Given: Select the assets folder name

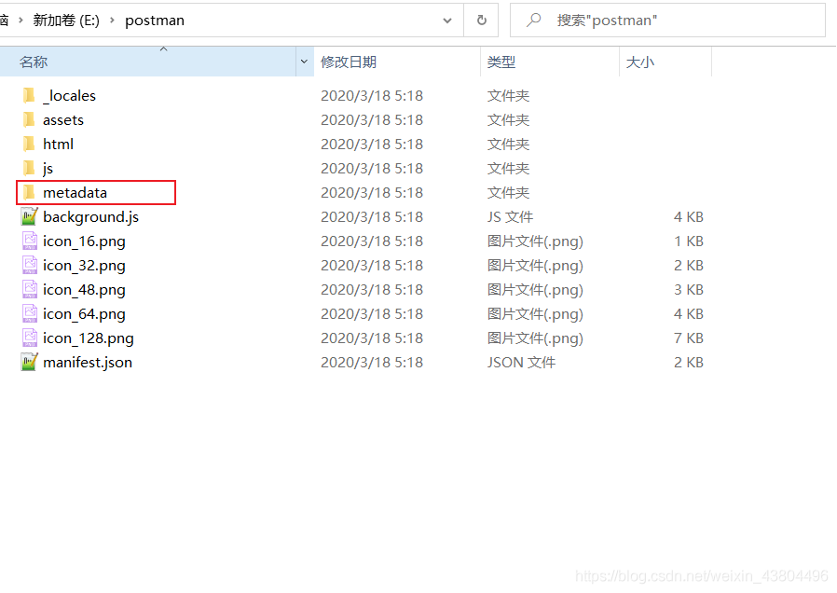Looking at the screenshot, I should pos(63,120).
